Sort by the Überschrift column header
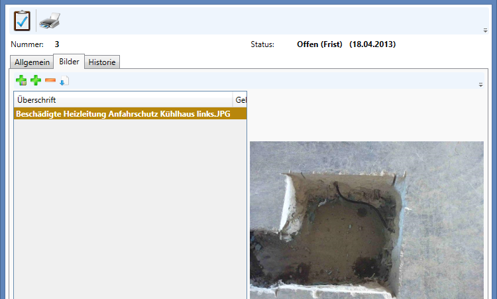Screen dimensions: 497x299 tap(123, 100)
